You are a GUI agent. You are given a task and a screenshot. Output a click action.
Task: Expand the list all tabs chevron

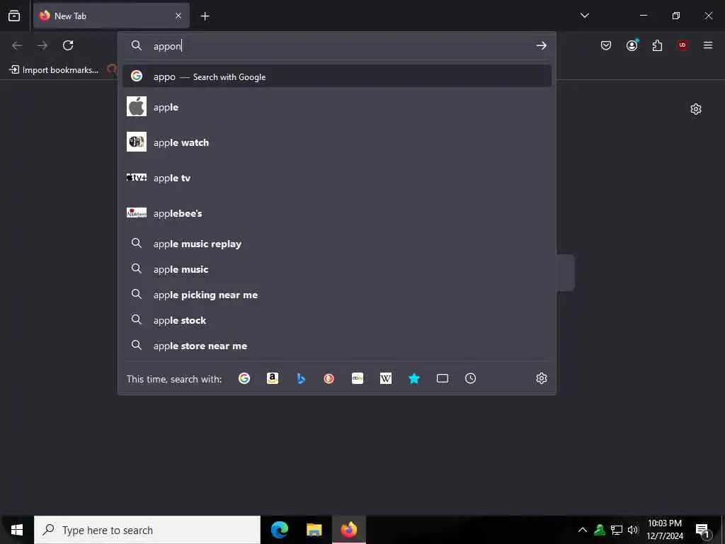click(584, 16)
